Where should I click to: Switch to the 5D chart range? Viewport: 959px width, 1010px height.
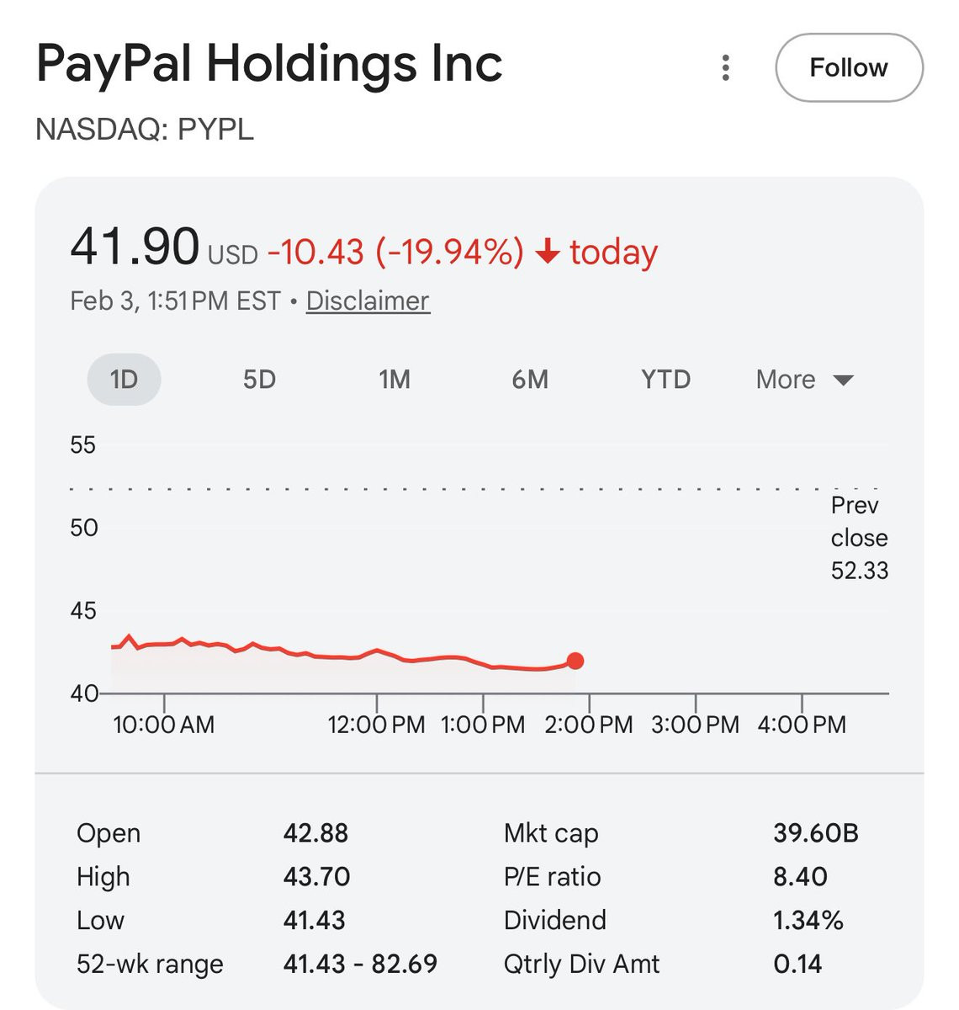pyautogui.click(x=259, y=380)
